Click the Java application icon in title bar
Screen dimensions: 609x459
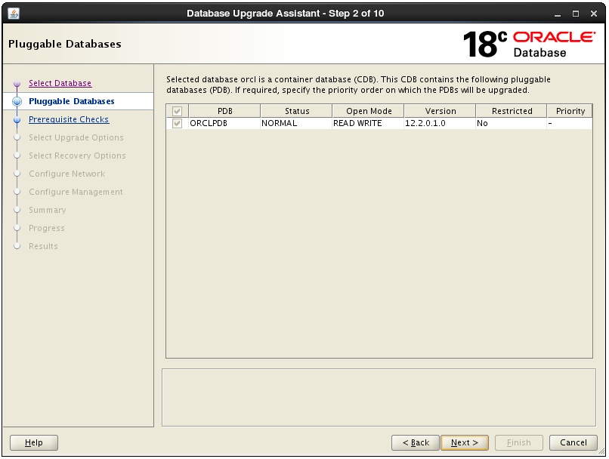click(x=14, y=14)
